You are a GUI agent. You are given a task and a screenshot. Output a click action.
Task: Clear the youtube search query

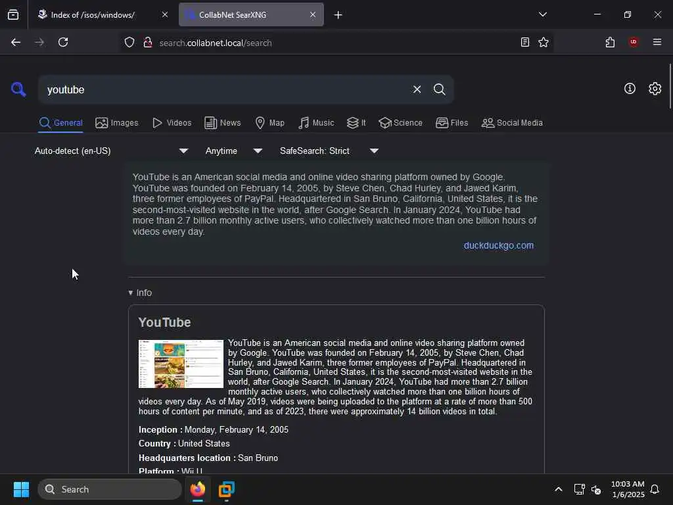pyautogui.click(x=417, y=89)
